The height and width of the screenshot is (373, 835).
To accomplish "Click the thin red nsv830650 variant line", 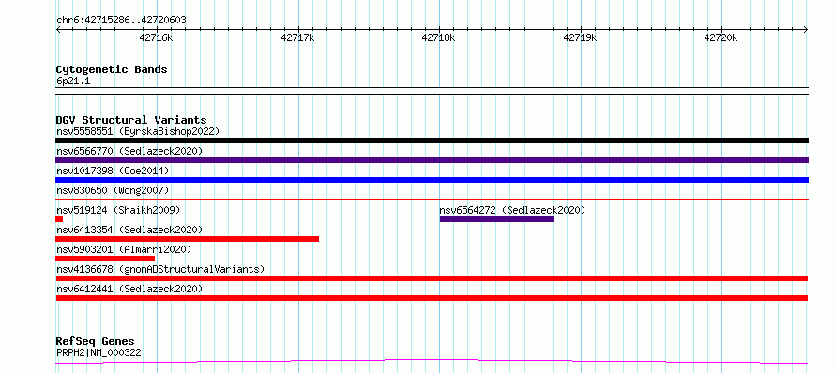I will tap(432, 199).
